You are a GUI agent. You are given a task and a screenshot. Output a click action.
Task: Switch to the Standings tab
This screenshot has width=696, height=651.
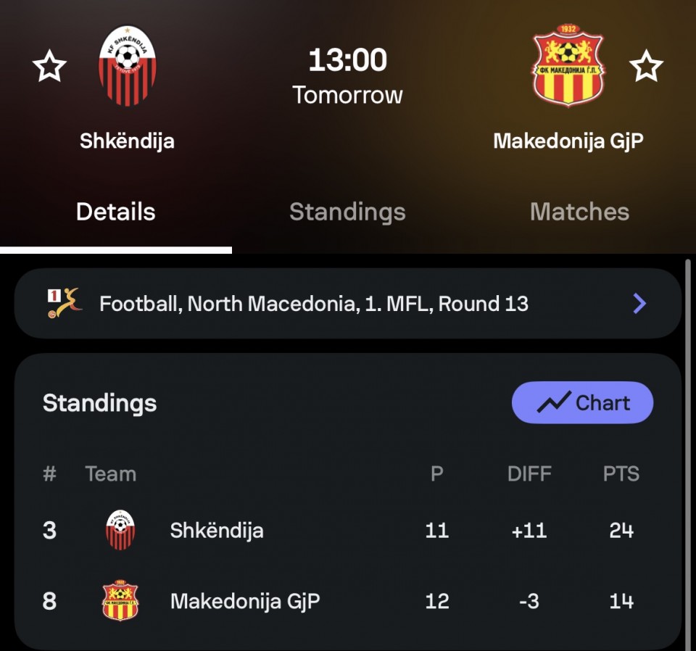click(x=347, y=212)
